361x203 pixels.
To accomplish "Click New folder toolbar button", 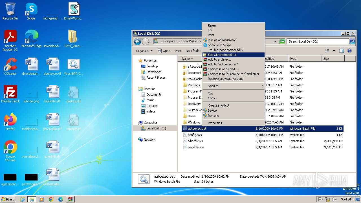I will [x=193, y=51].
